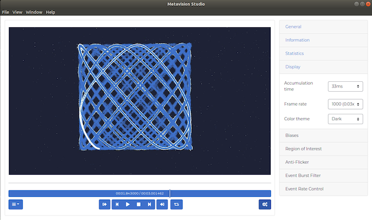The width and height of the screenshot is (372, 220).
Task: Toggle loop playback
Action: [177, 204]
